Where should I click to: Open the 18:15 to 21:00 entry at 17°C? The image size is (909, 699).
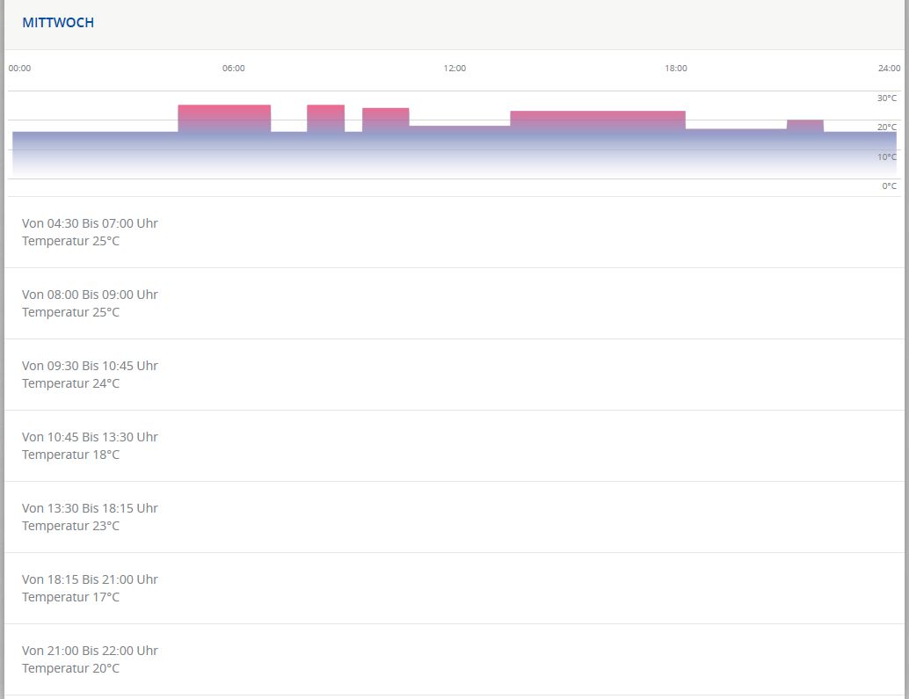[x=90, y=588]
